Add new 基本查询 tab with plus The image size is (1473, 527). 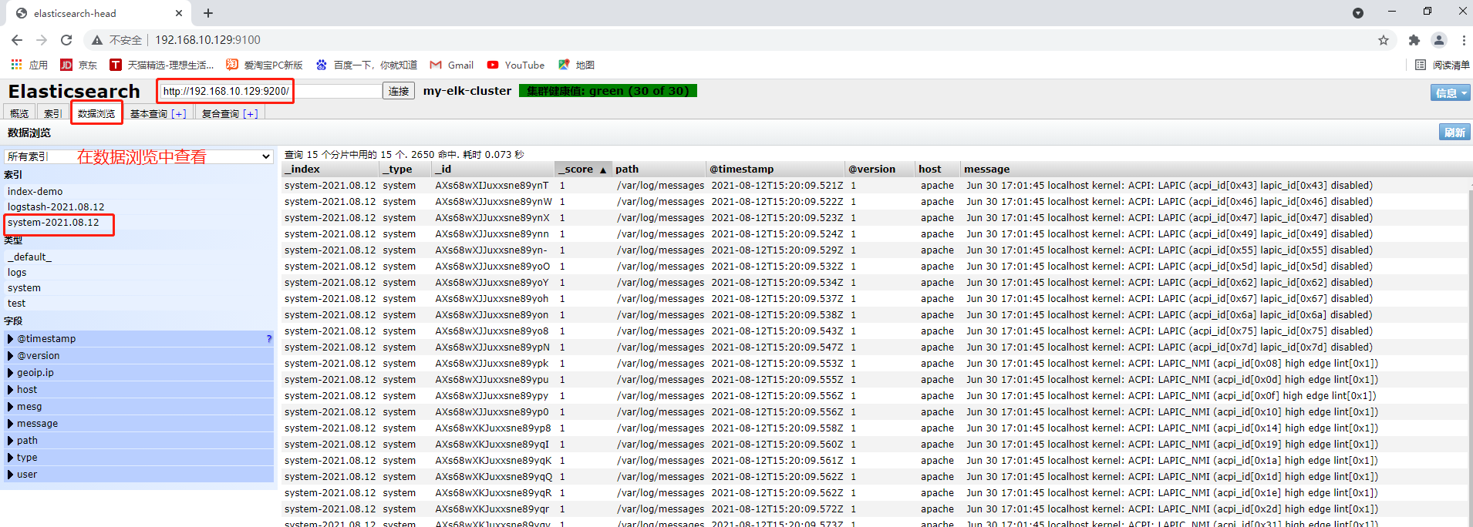179,113
